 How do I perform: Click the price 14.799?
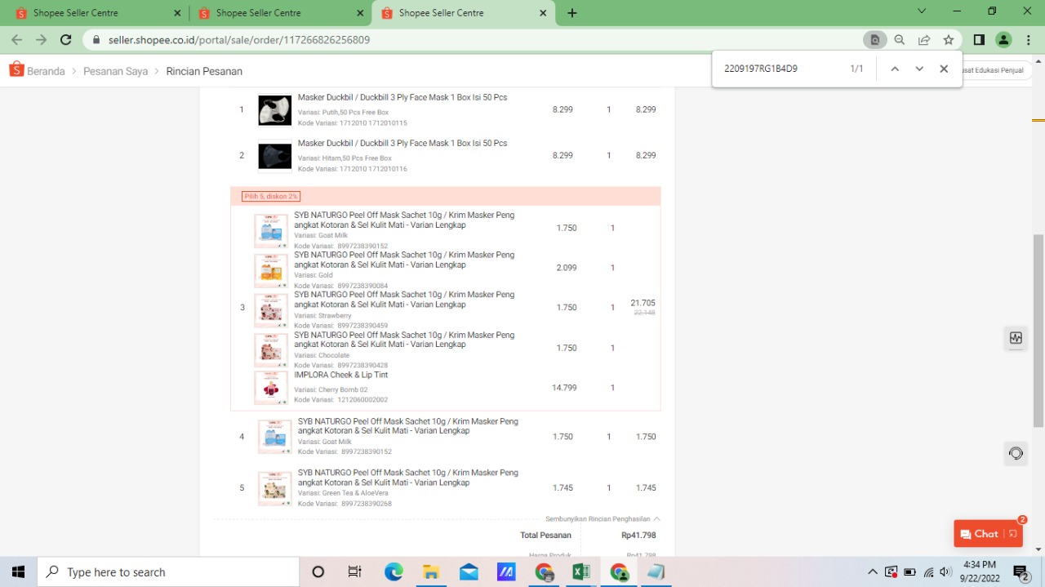(x=564, y=388)
